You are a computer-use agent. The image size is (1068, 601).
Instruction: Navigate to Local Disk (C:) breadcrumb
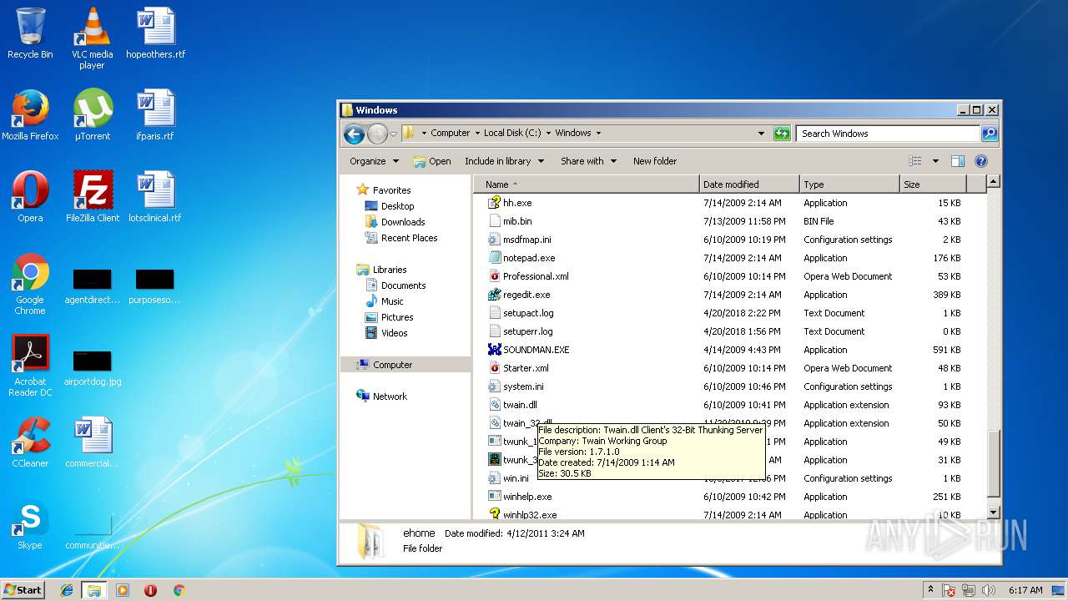(512, 134)
